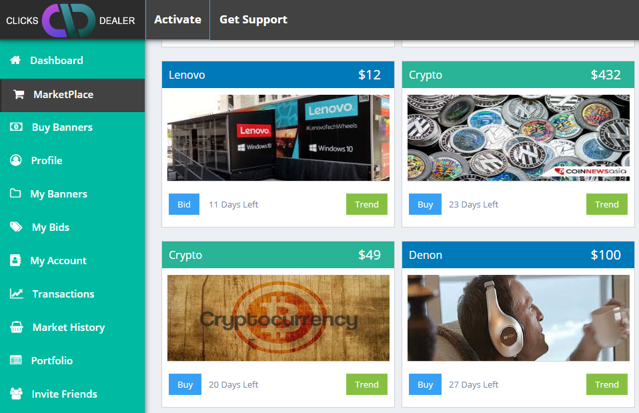Click the Clicks Dealer logo
639x413 pixels.
(x=71, y=21)
